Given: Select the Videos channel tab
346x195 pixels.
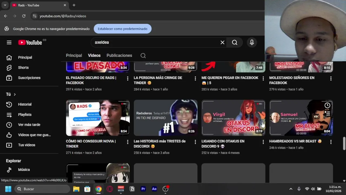Looking at the screenshot, I should tap(94, 56).
